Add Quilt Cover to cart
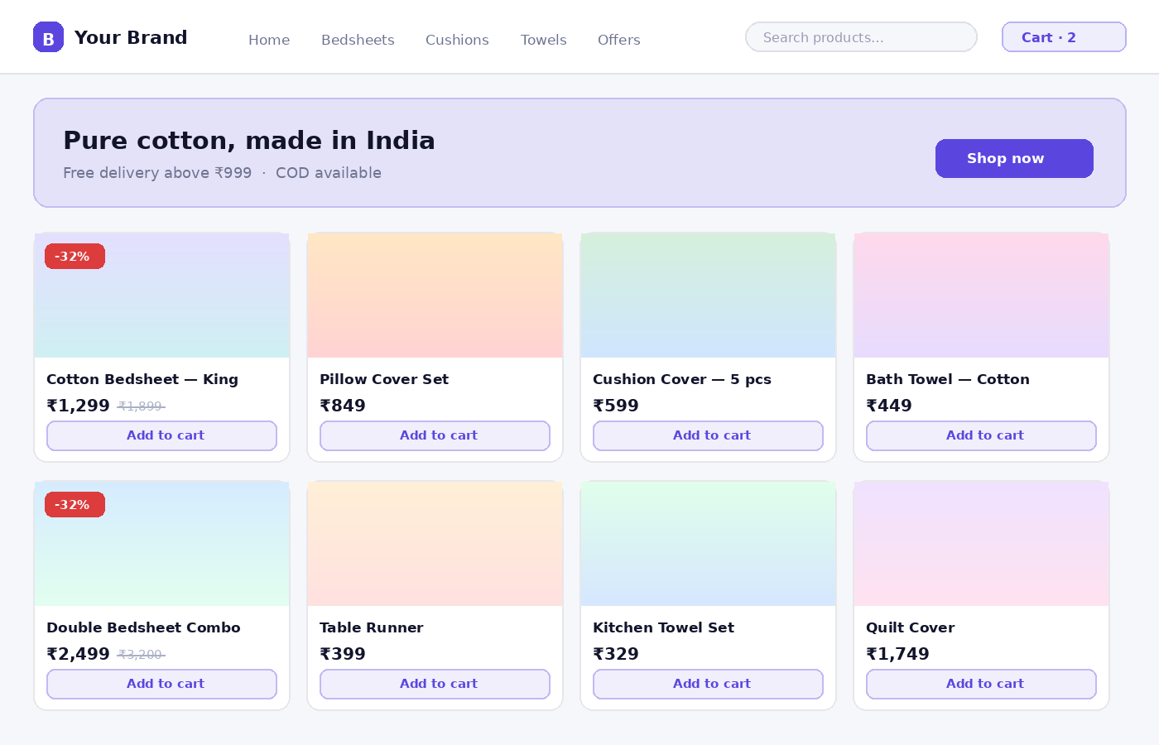This screenshot has height=745, width=1159. 981,684
